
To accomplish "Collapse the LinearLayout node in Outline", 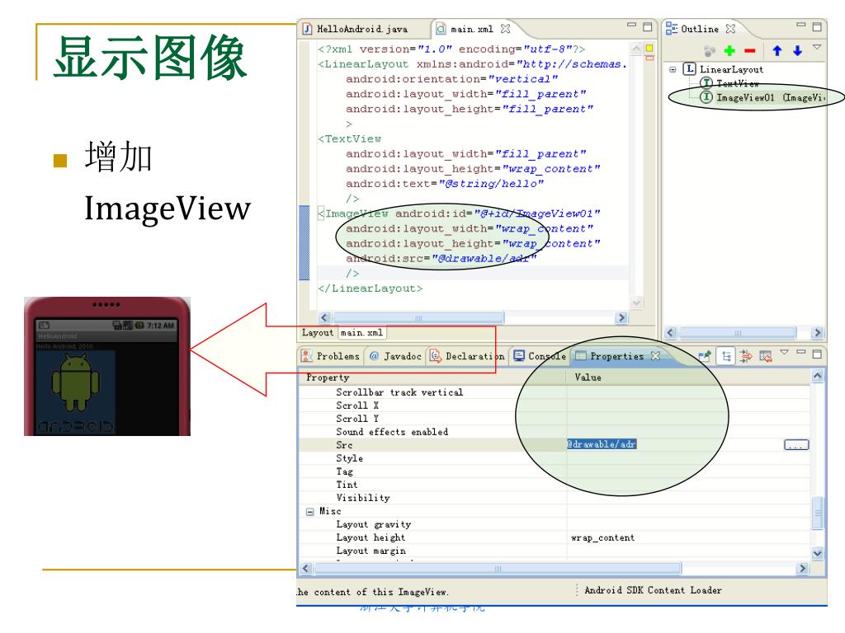I will pos(673,69).
